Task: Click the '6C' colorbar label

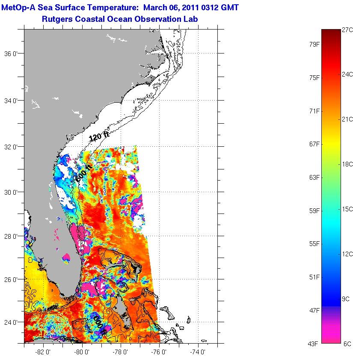Action: (347, 344)
